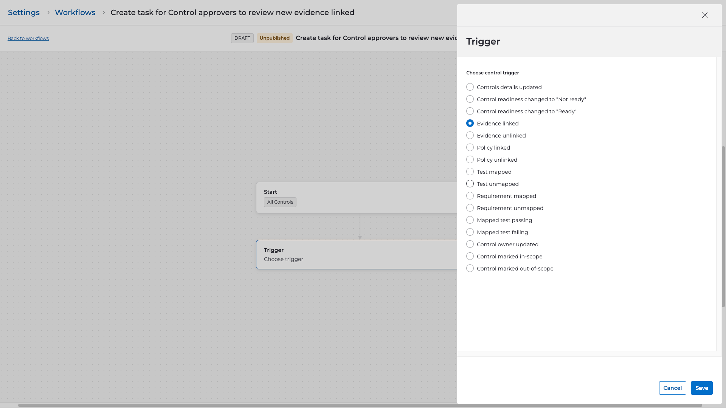Image resolution: width=726 pixels, height=408 pixels.
Task: Click the Cancel button
Action: click(672, 388)
